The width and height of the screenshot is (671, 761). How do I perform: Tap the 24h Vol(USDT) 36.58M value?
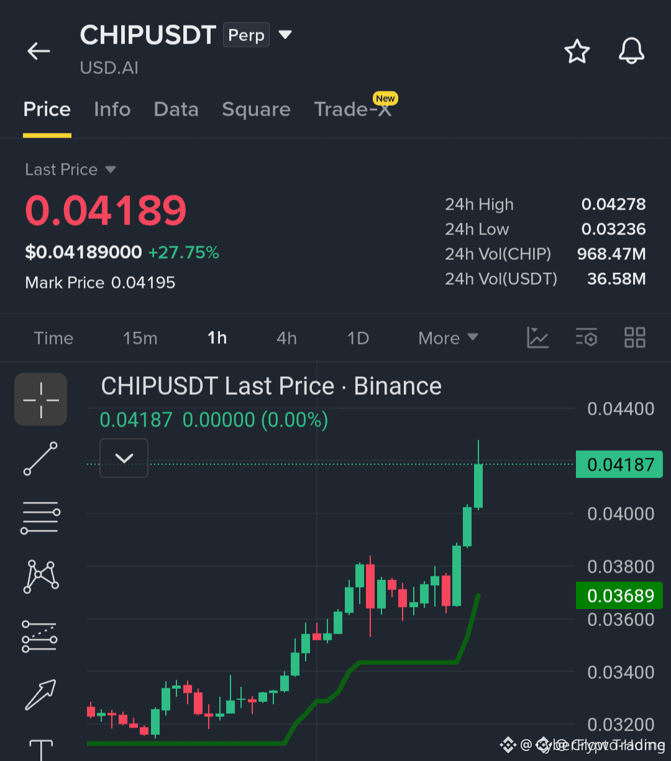[616, 279]
